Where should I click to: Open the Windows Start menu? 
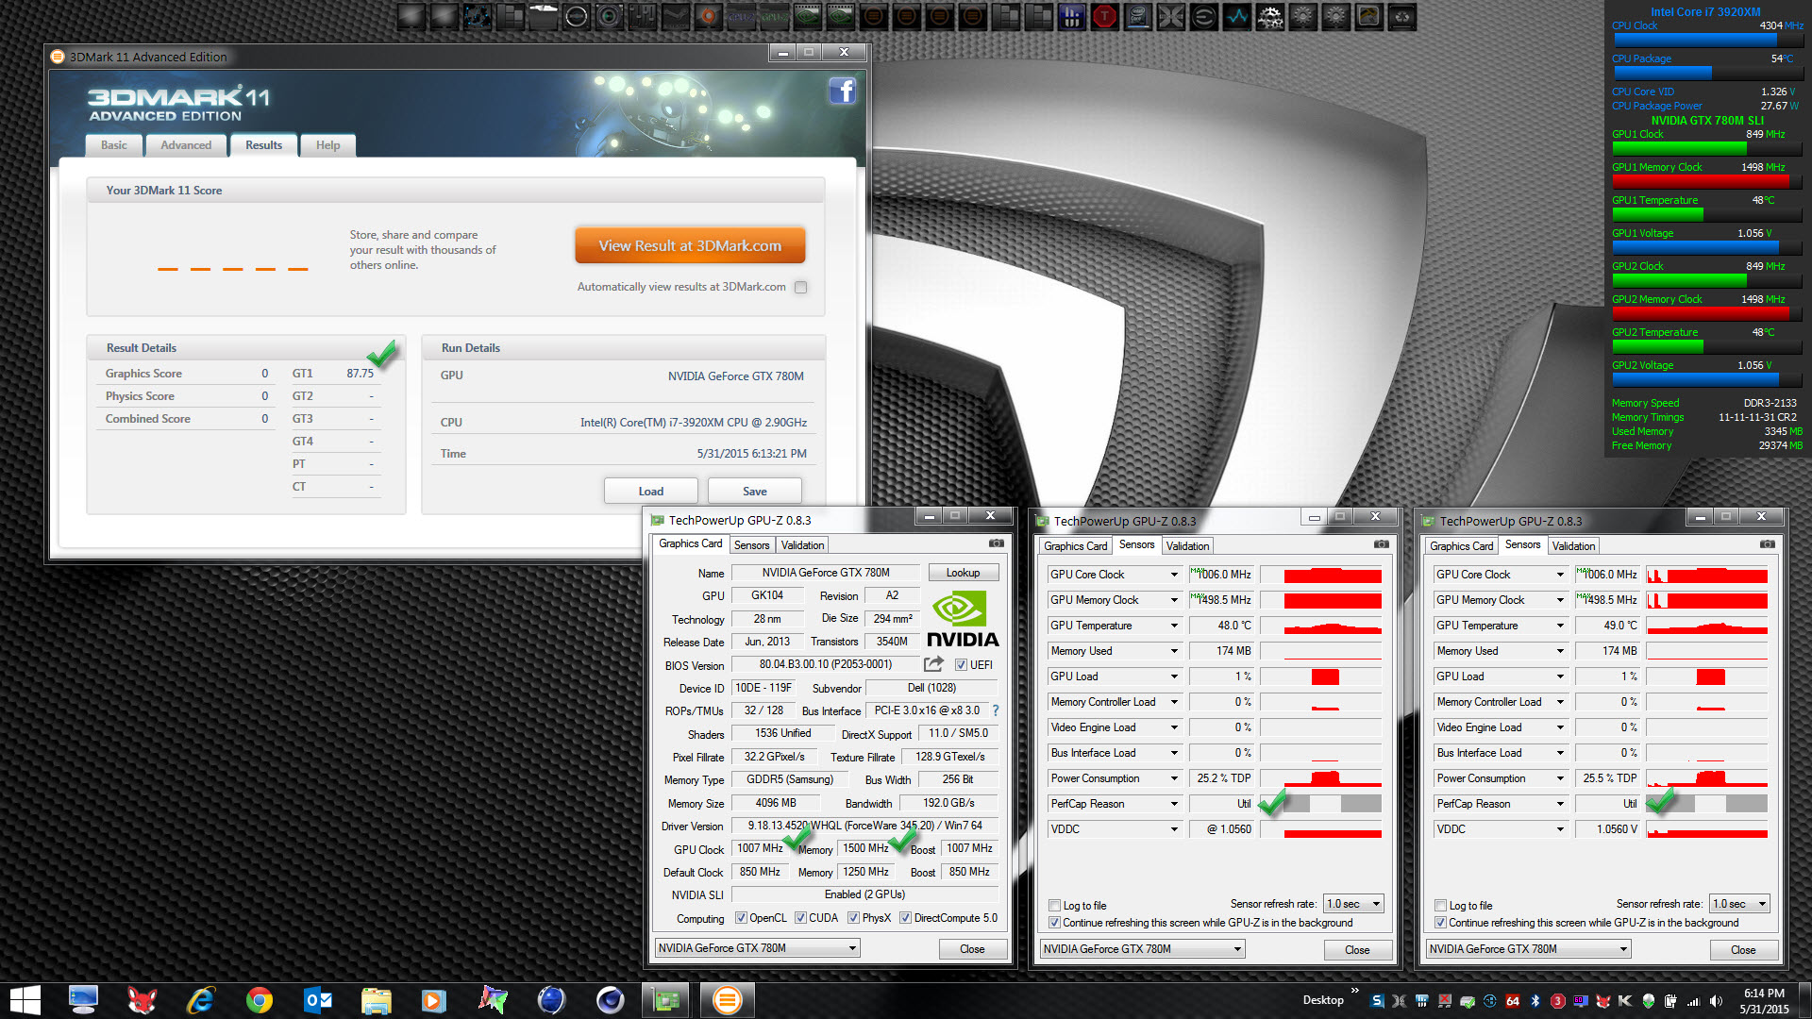[25, 1000]
